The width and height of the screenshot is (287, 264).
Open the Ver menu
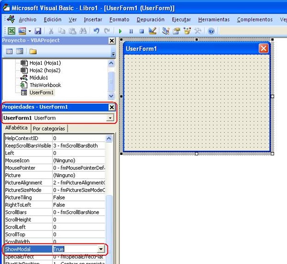click(73, 20)
